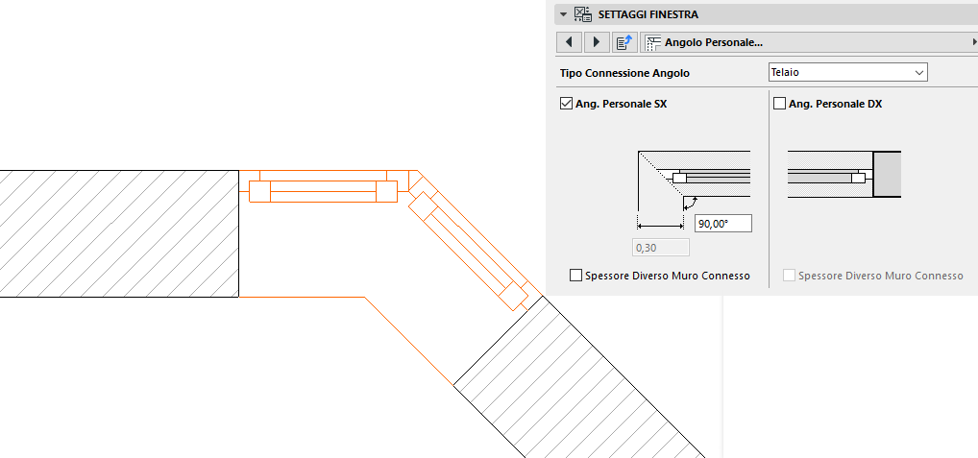The width and height of the screenshot is (978, 458).
Task: Click the window settings icon beside SETTAGGI FINESTRA
Action: tap(582, 14)
